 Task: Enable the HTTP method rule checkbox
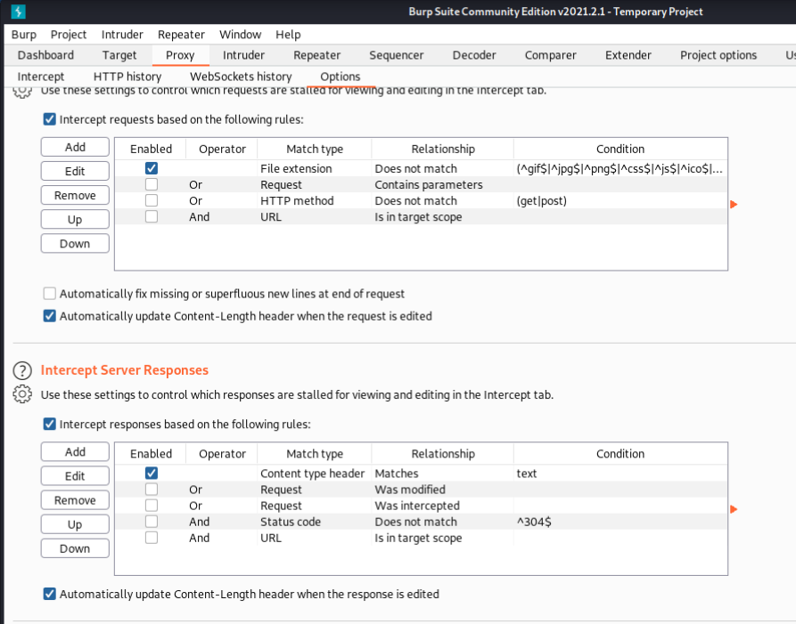click(152, 201)
